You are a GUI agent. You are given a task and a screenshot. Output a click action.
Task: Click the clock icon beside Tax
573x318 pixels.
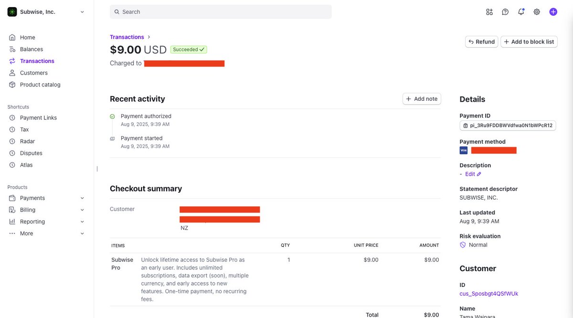tap(12, 129)
